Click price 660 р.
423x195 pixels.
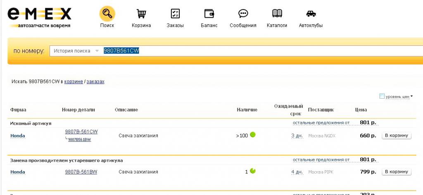pyautogui.click(x=368, y=136)
